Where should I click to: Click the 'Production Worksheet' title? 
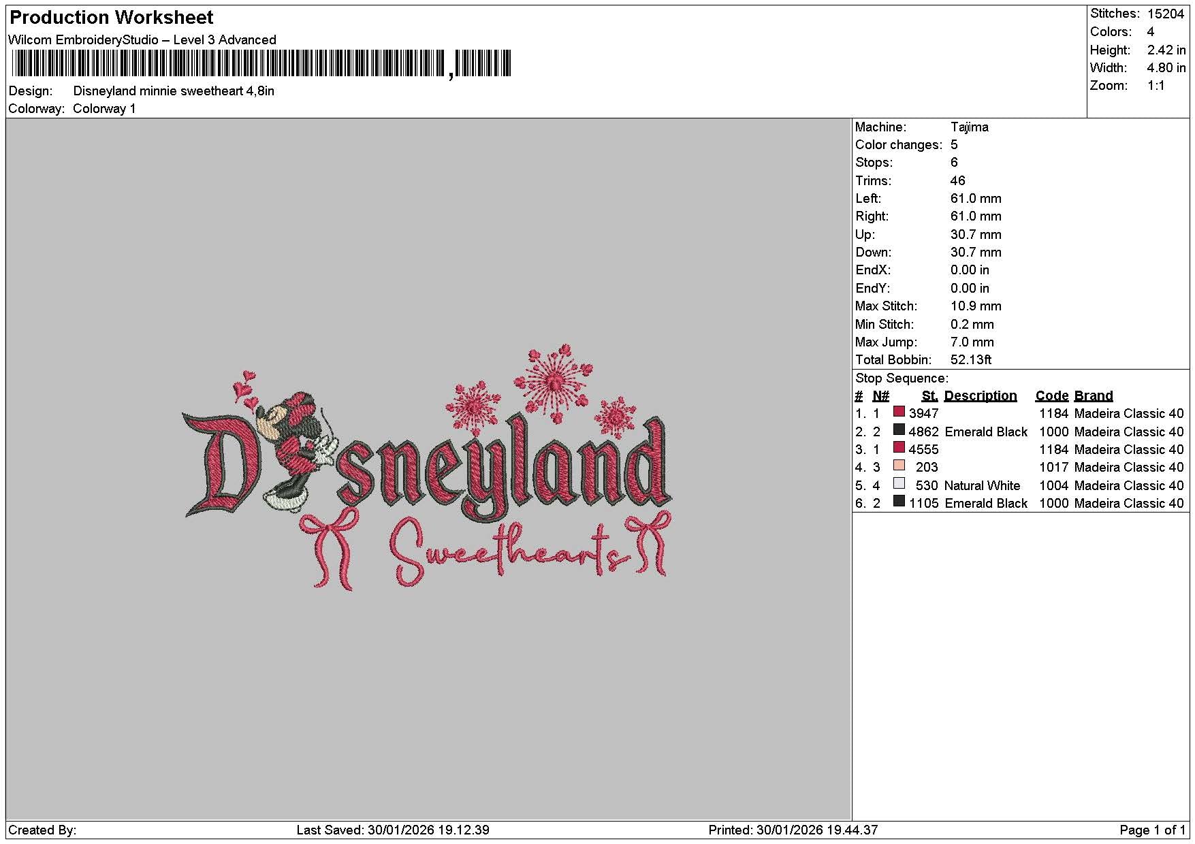112,18
